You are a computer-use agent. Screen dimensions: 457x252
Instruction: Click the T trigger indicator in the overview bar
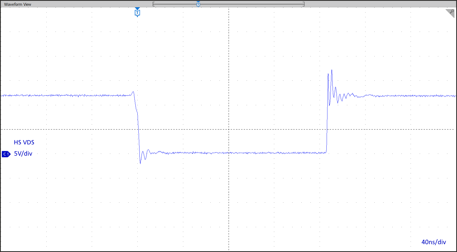tap(198, 4)
